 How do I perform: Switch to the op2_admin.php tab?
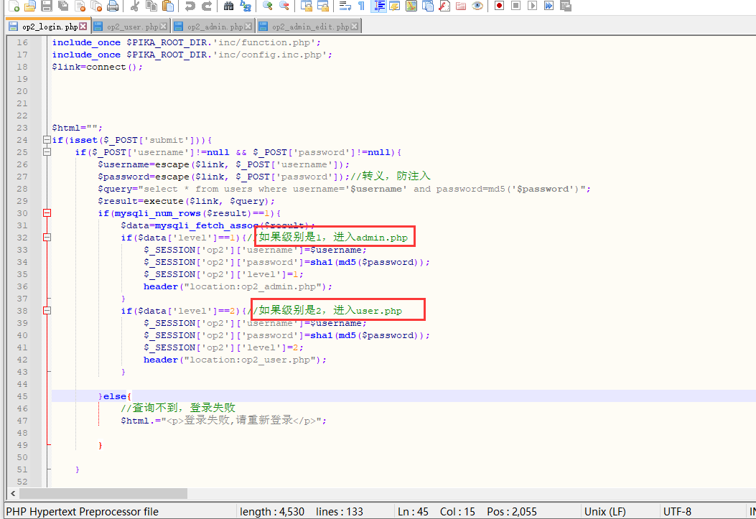213,27
